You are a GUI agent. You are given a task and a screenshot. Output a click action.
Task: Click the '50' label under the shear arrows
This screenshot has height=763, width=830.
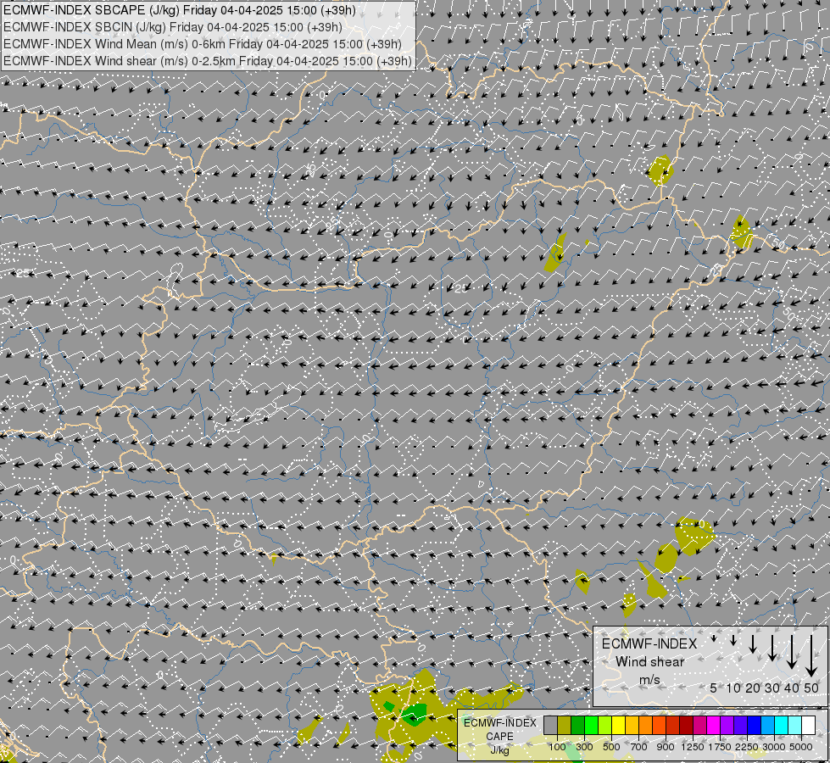(811, 688)
